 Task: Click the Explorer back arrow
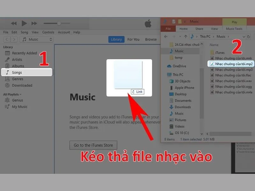[x=166, y=37]
